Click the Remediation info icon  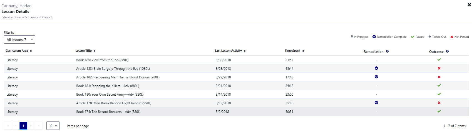[387, 51]
